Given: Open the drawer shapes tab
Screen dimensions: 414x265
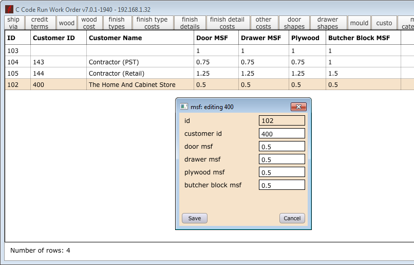Looking at the screenshot, I should [x=328, y=23].
